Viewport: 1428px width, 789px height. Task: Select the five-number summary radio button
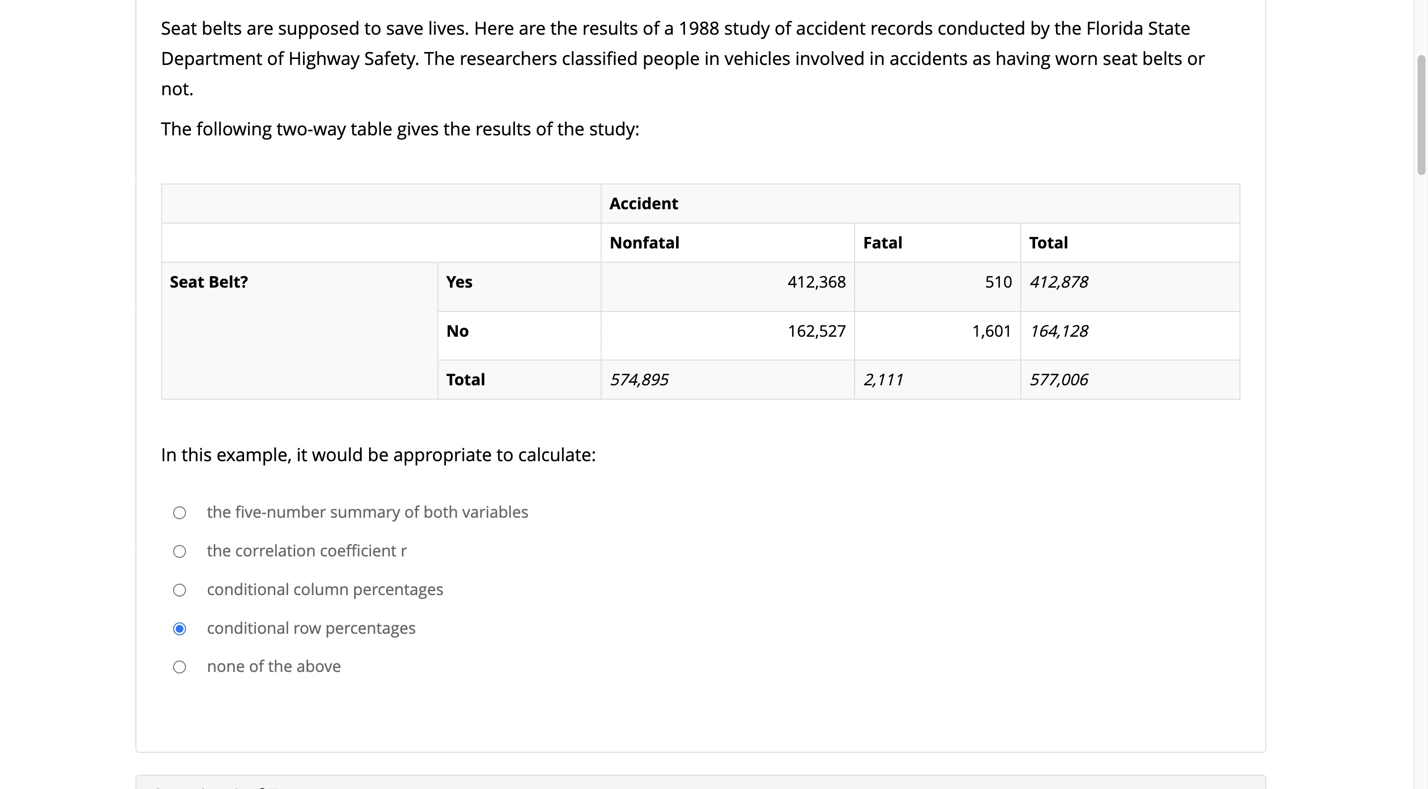(x=180, y=512)
